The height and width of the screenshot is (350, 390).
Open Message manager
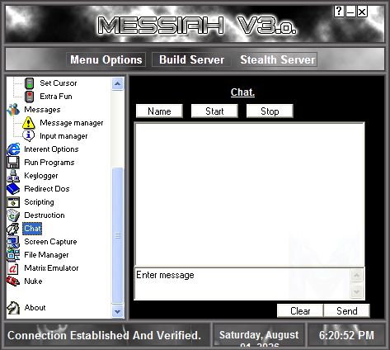click(x=72, y=123)
